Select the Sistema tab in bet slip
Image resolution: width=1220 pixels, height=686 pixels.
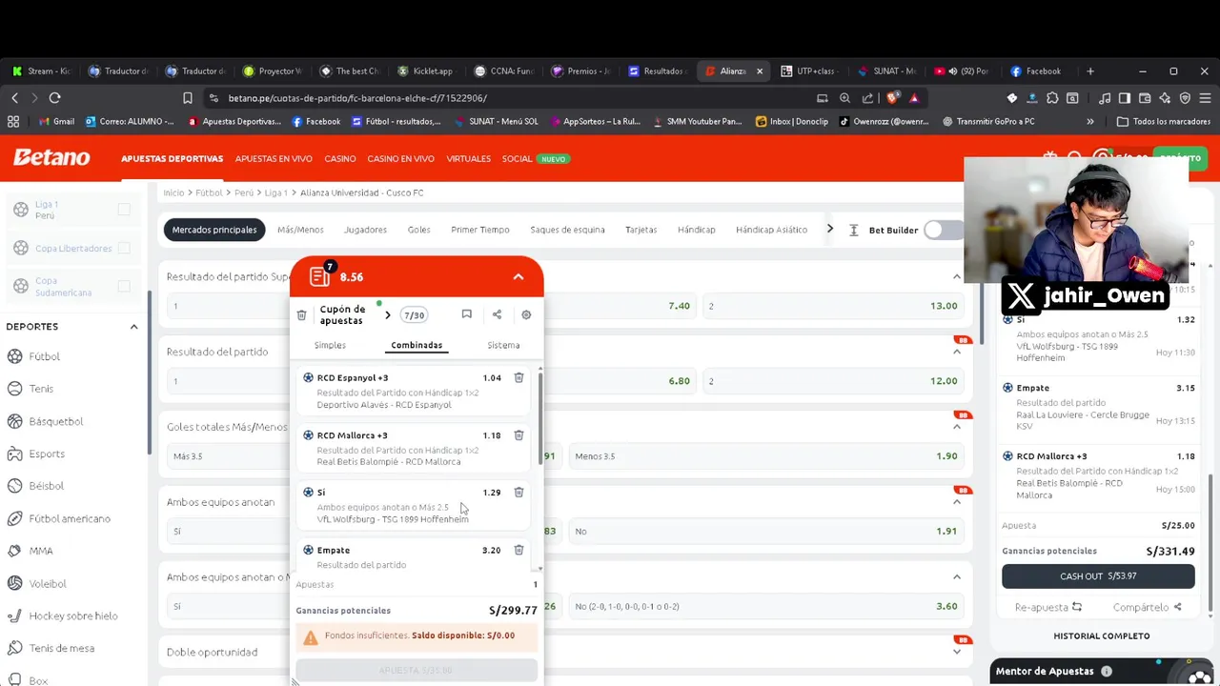point(503,345)
